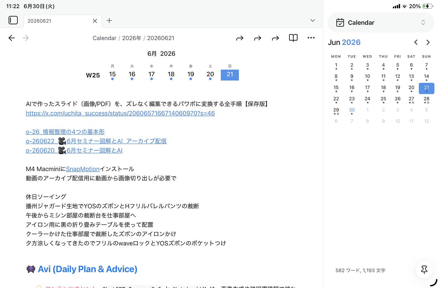
Task: Click the 休日ソーイング line
Action: (46, 197)
